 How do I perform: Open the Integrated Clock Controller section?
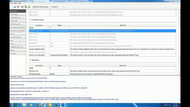18,27
